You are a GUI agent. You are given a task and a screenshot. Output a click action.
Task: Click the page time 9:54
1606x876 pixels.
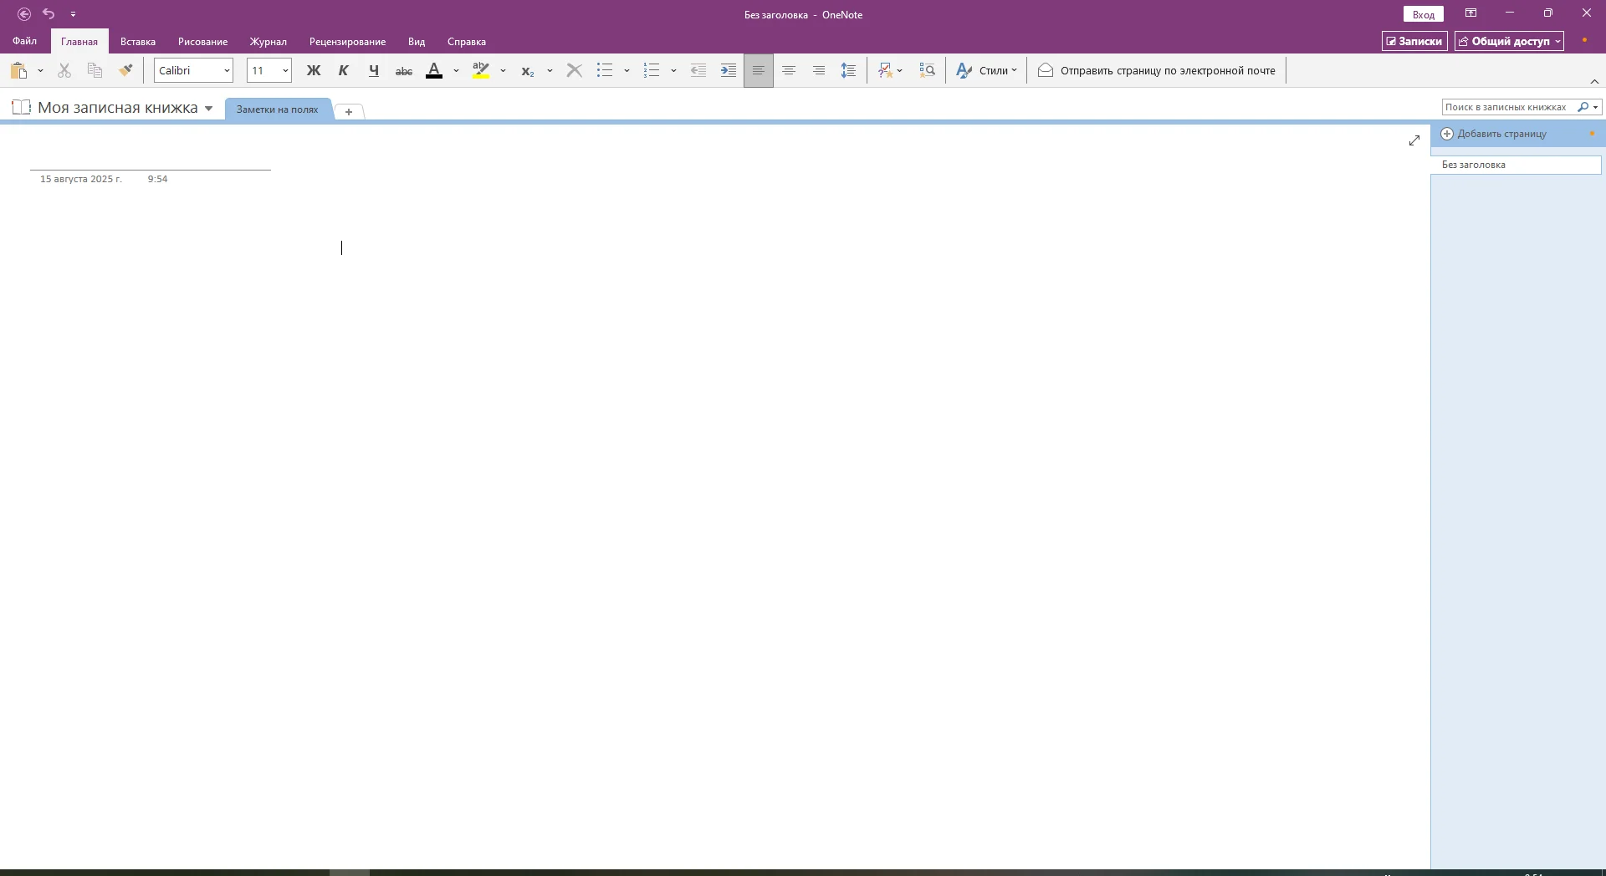point(157,179)
